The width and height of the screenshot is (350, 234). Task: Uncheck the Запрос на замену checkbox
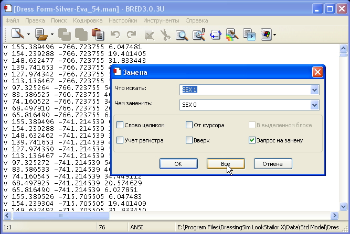[252, 140]
